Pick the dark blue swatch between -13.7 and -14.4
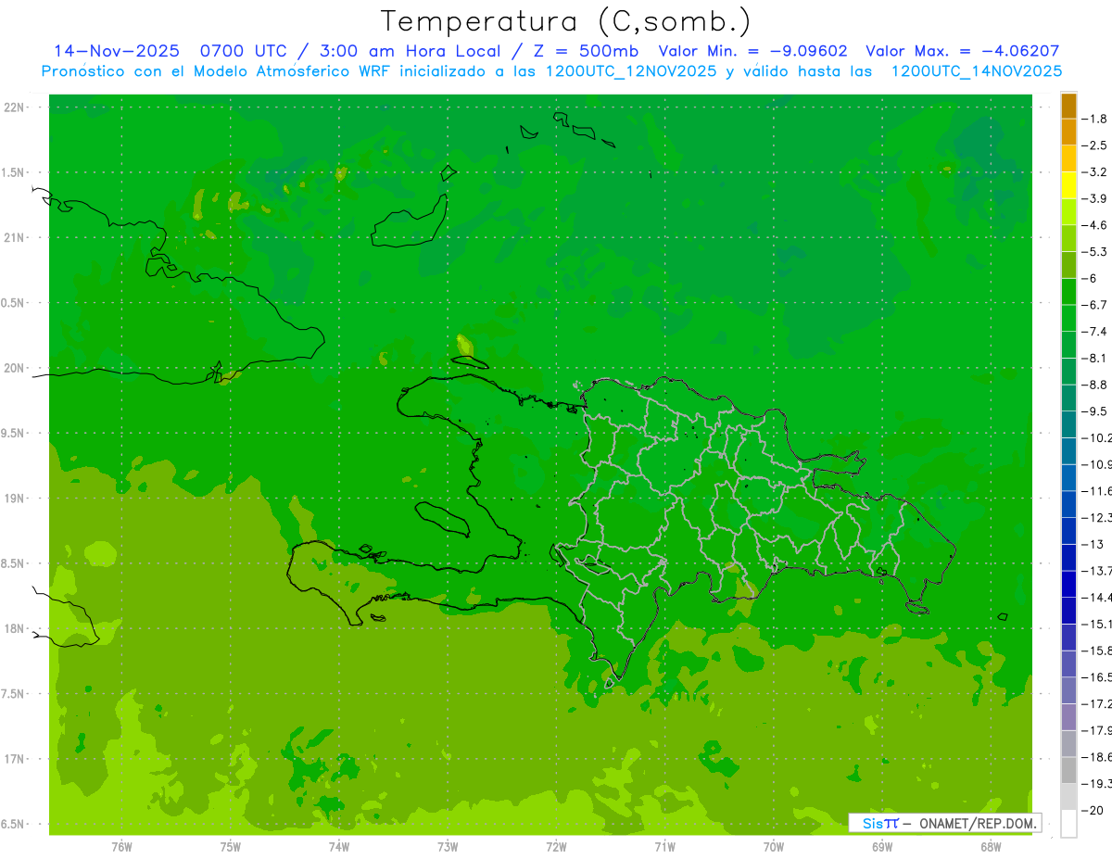This screenshot has height=859, width=1112. (x=1068, y=584)
